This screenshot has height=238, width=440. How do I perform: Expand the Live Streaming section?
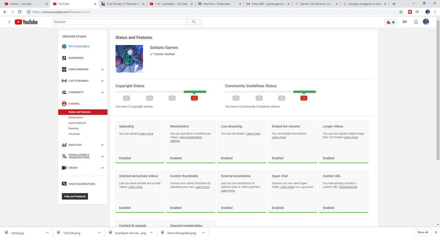tap(102, 81)
